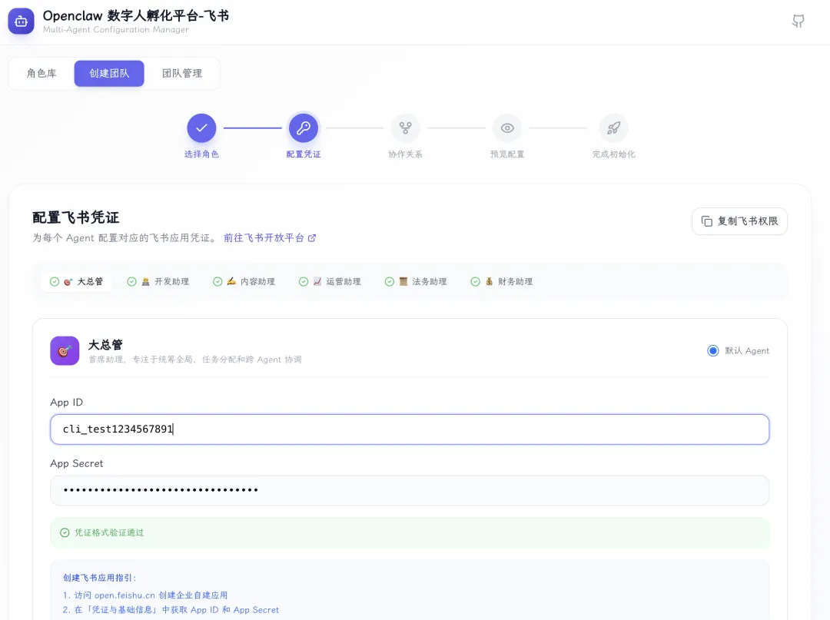Click the 配置飞书凭证 section heading

pyautogui.click(x=75, y=217)
